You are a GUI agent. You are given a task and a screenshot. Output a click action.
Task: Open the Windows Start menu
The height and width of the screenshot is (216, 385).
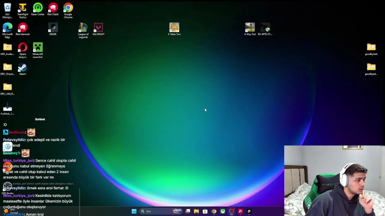pos(134,211)
